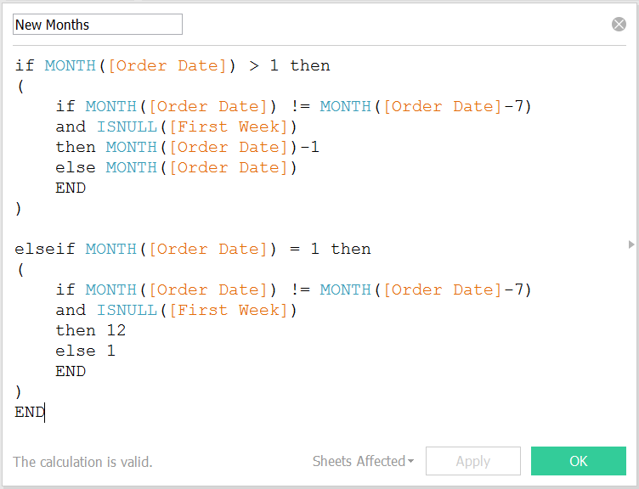The image size is (639, 489).
Task: Click the New Months calculation name field
Action: point(97,25)
